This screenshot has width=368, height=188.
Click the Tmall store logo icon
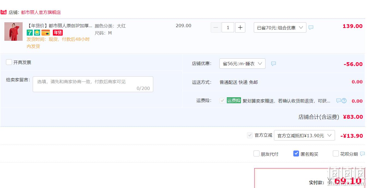pyautogui.click(x=4, y=12)
